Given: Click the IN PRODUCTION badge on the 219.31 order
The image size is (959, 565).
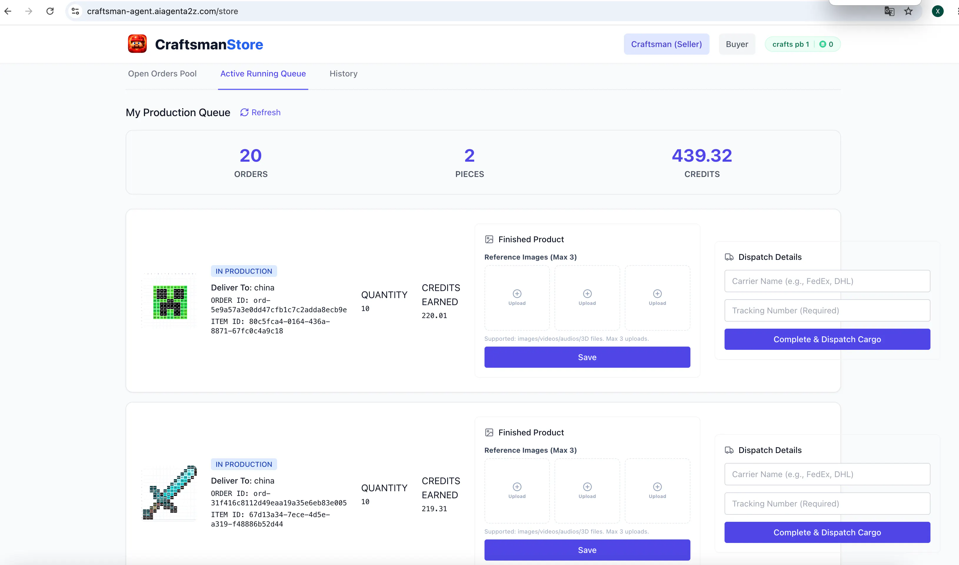Looking at the screenshot, I should (x=244, y=464).
